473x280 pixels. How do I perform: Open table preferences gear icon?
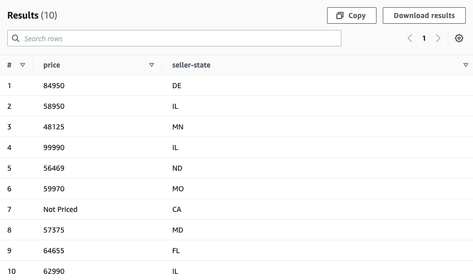click(x=459, y=38)
